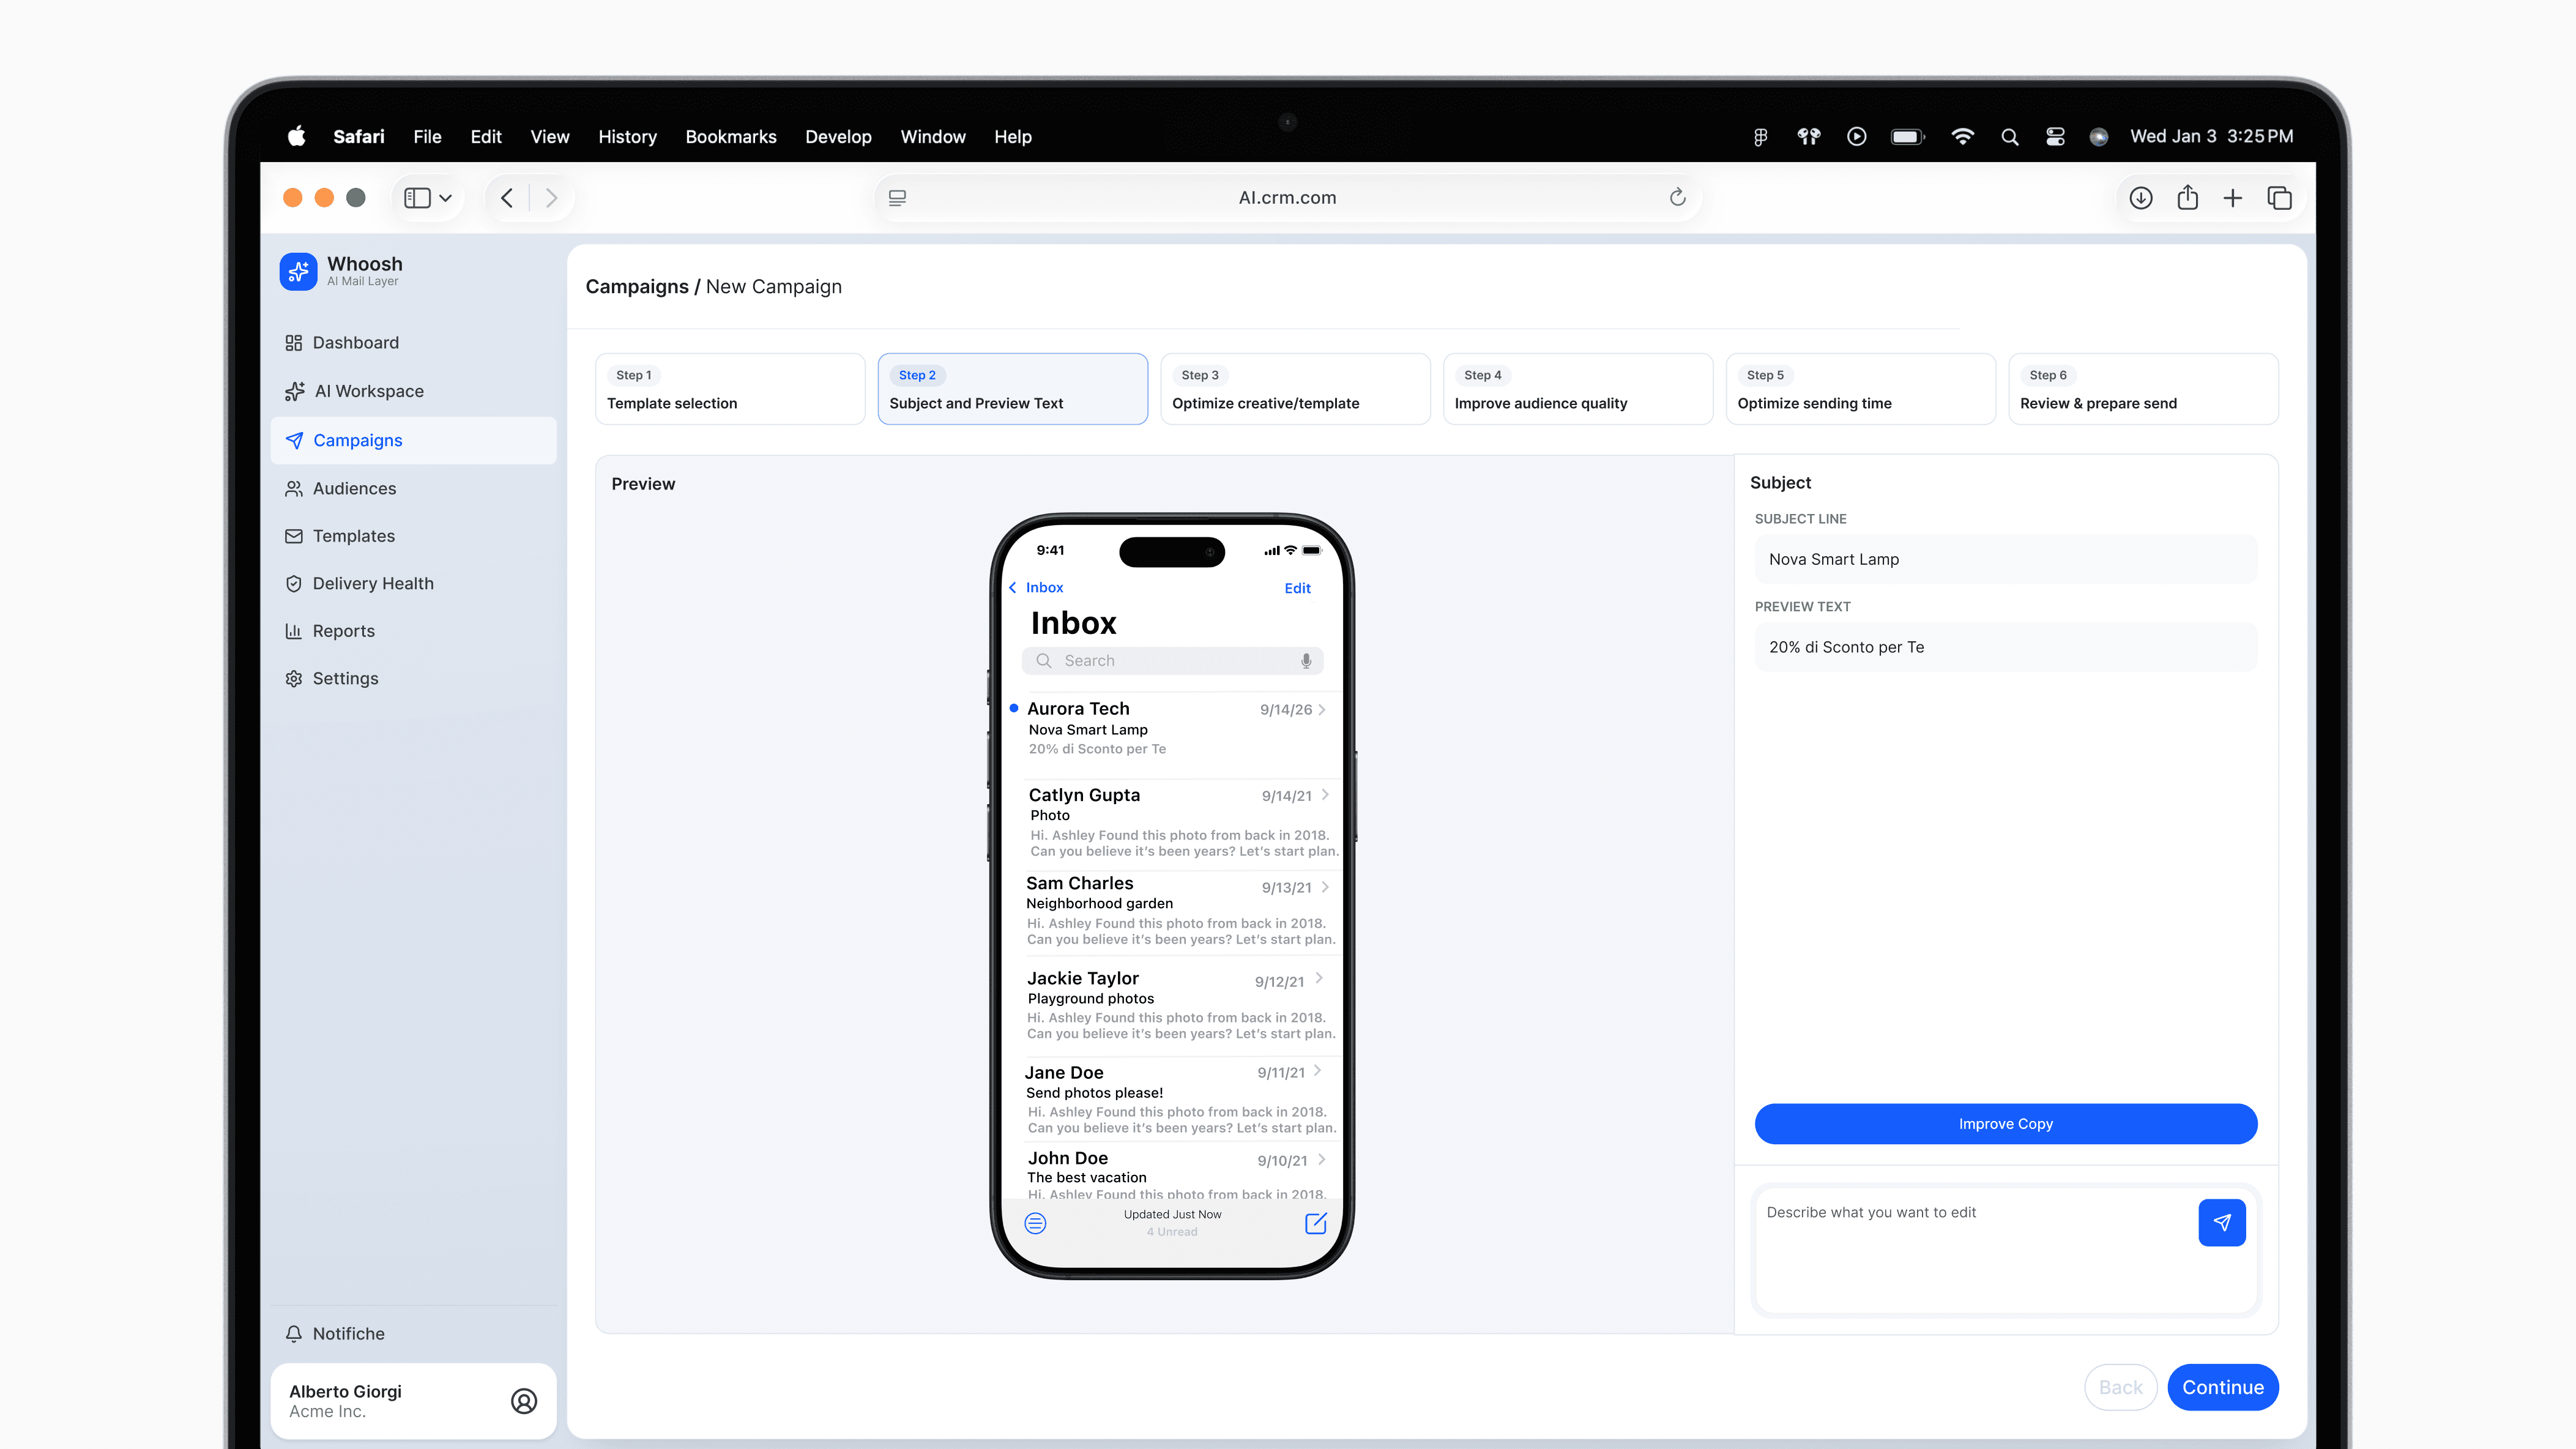Click the 'Neighborhood garden' email subject
Viewport: 2576px width, 1449px height.
(x=1099, y=904)
